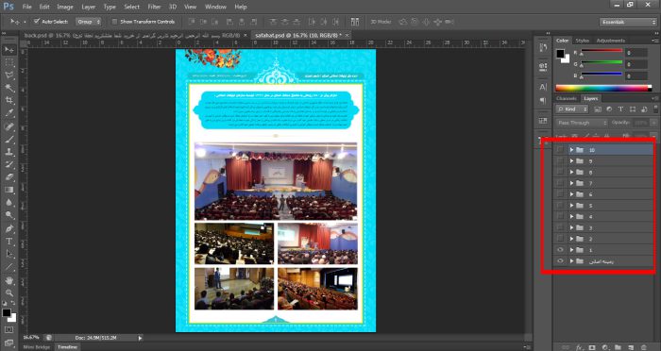661x351 pixels.
Task: Open the Window menu
Action: (215, 7)
